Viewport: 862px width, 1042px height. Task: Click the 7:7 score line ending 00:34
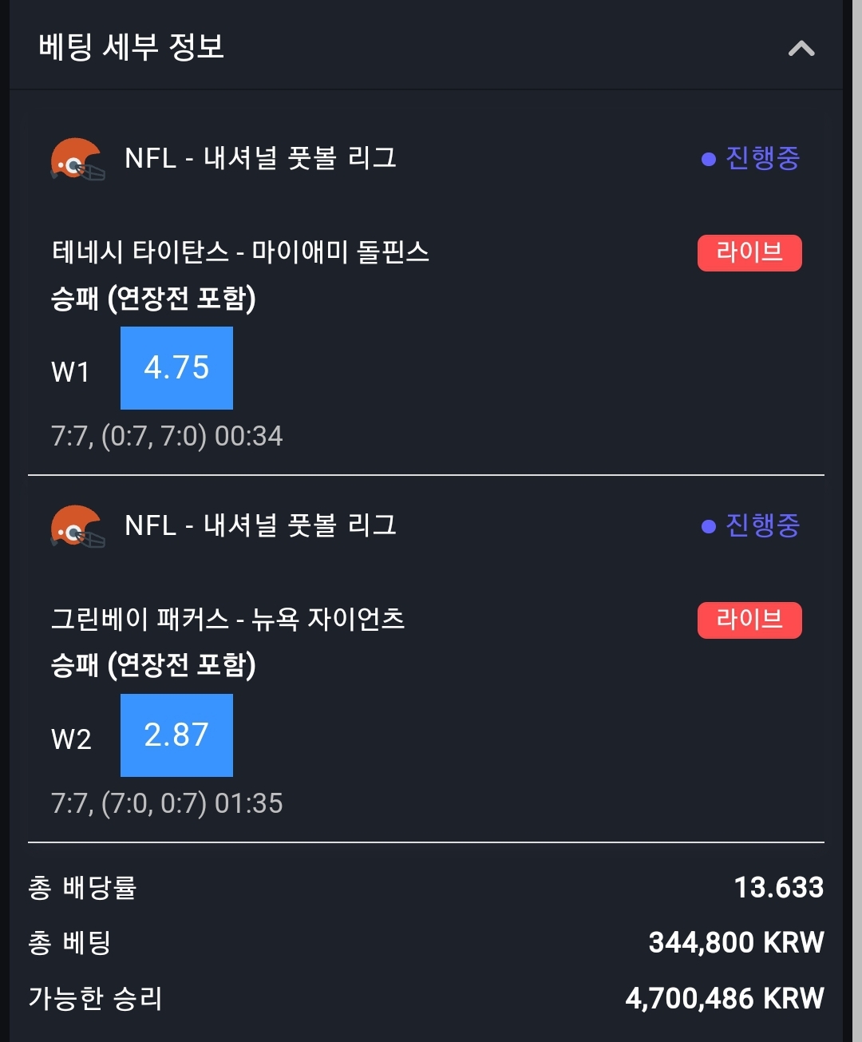(167, 436)
